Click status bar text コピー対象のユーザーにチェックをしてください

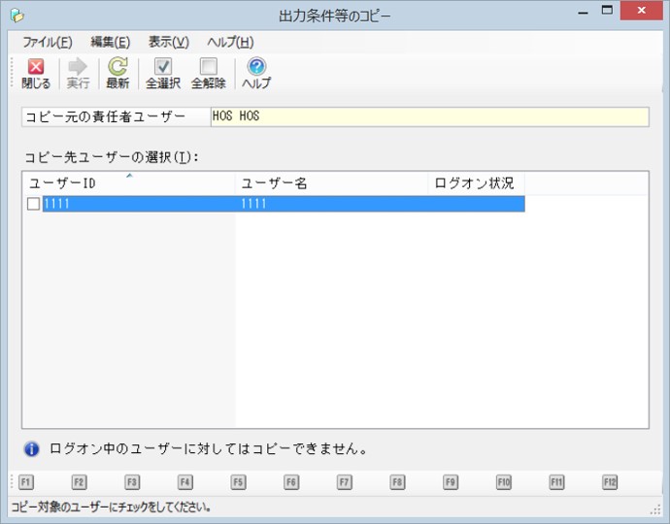pyautogui.click(x=111, y=508)
